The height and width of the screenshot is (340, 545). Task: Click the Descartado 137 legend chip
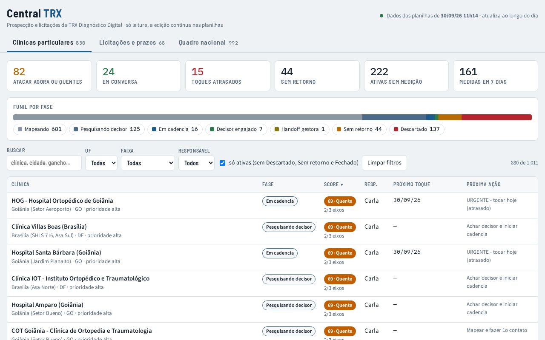(x=417, y=129)
